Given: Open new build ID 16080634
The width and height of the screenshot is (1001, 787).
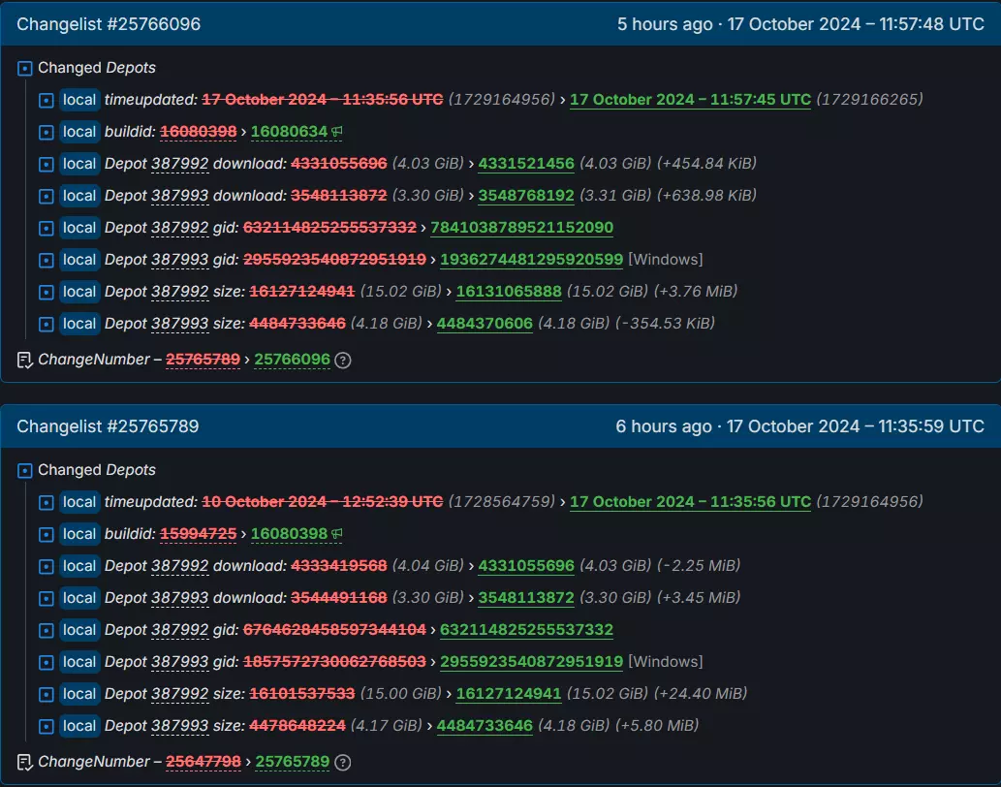Looking at the screenshot, I should pos(289,132).
